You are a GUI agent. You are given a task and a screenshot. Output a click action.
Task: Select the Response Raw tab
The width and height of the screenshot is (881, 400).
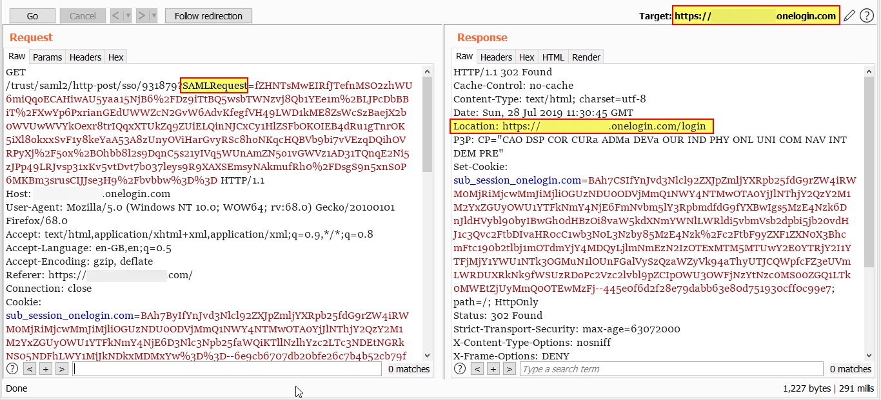tap(464, 57)
